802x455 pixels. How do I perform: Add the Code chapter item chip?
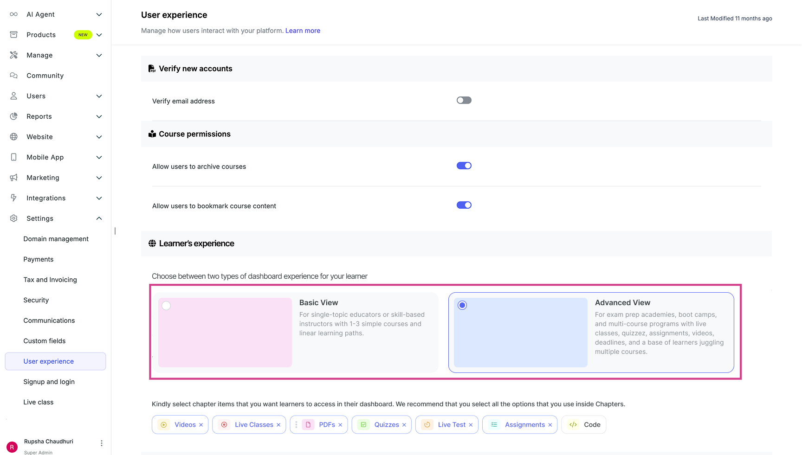(x=584, y=425)
